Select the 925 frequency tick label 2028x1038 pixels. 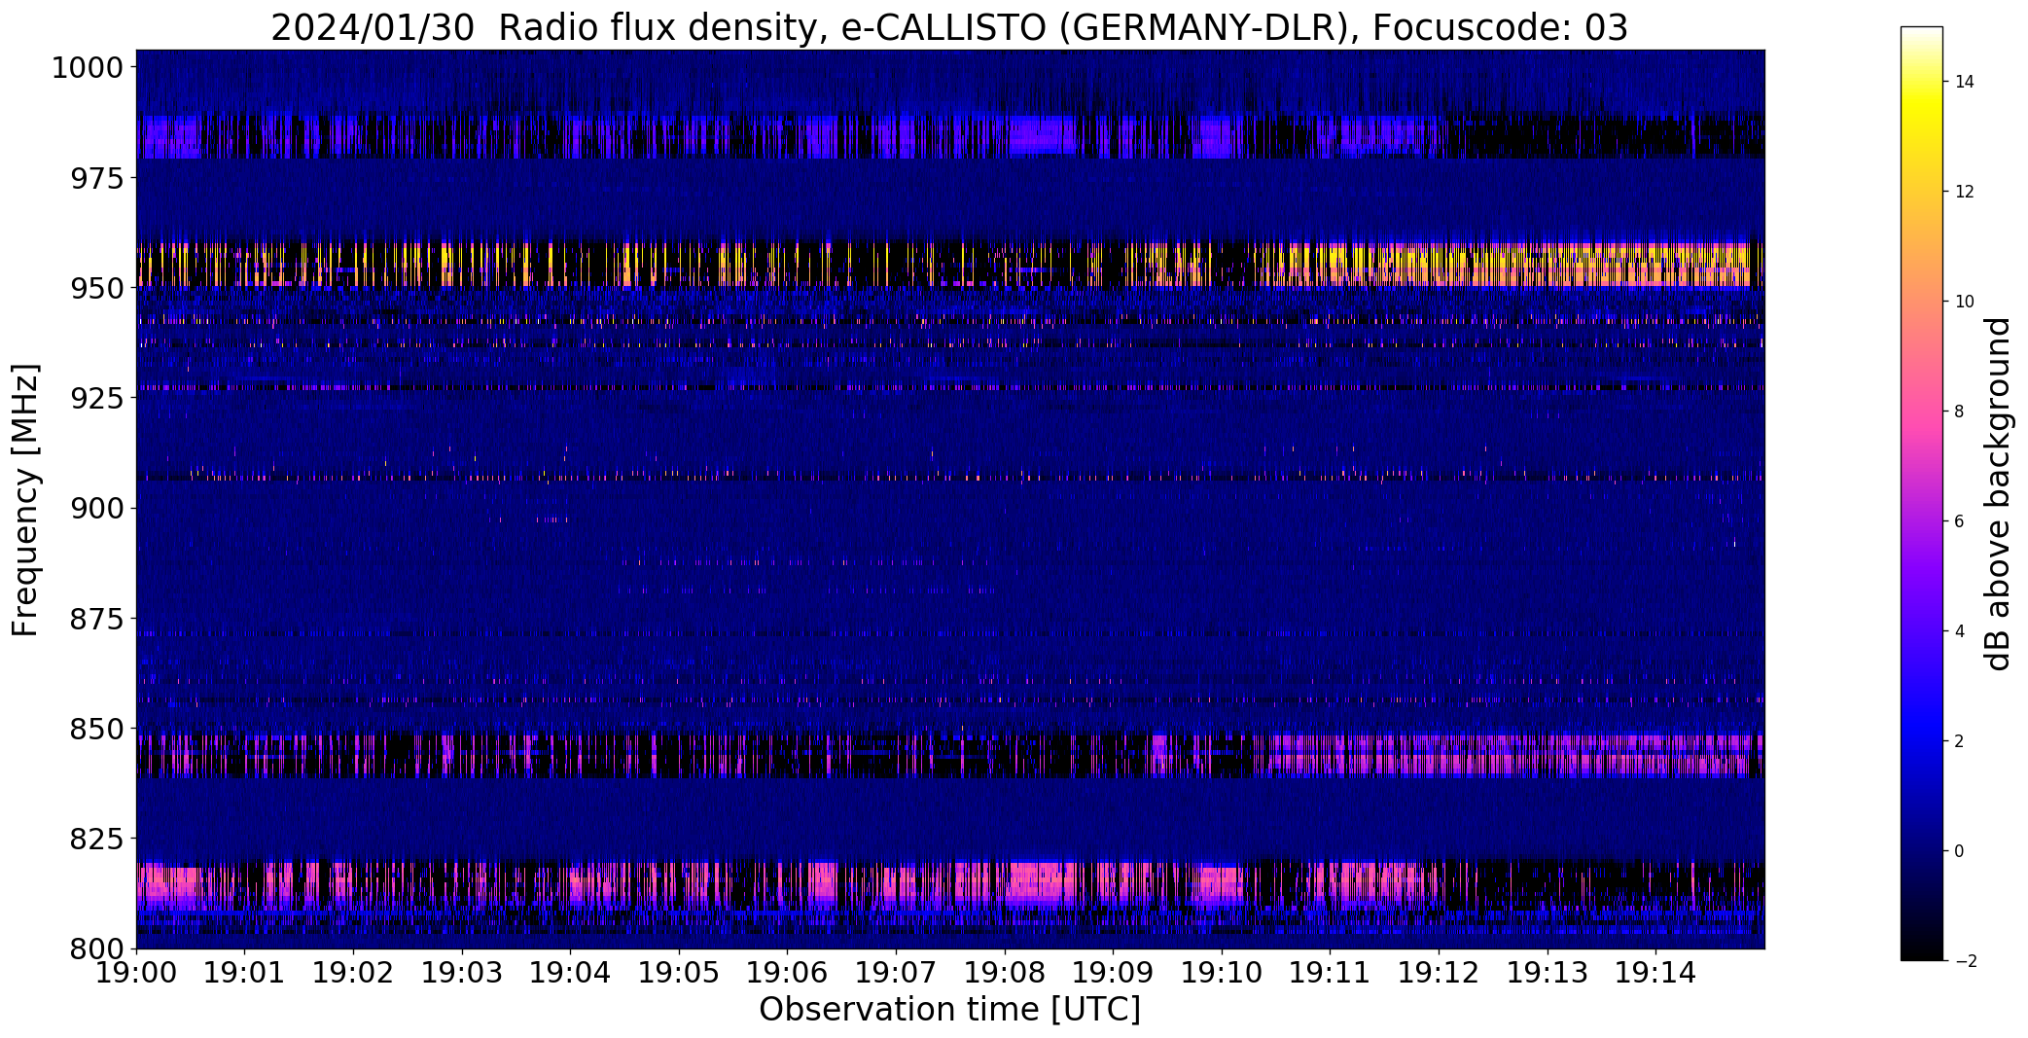96,398
